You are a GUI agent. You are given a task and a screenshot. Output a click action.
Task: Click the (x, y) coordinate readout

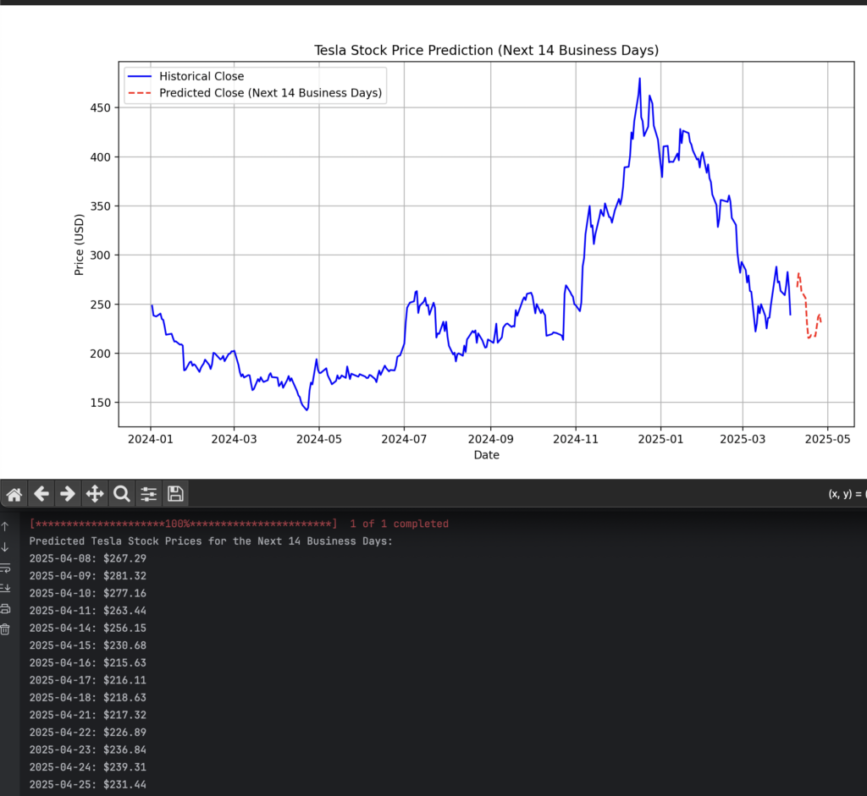click(847, 494)
